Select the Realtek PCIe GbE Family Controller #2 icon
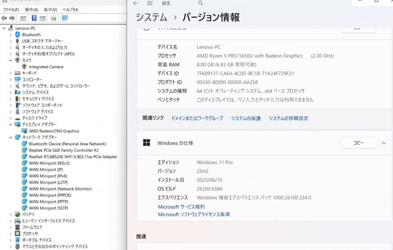The image size is (393, 250). click(x=24, y=150)
